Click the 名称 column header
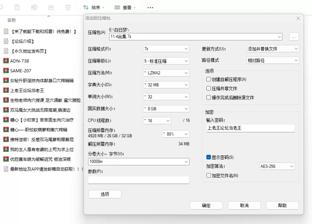The height and width of the screenshot is (224, 312). point(12,20)
